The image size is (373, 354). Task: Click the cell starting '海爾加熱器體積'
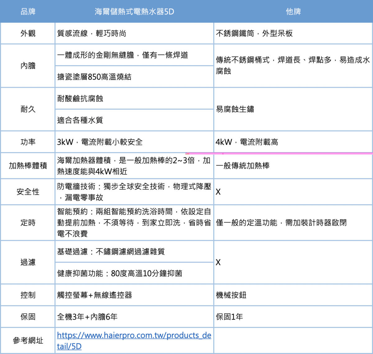pyautogui.click(x=134, y=165)
